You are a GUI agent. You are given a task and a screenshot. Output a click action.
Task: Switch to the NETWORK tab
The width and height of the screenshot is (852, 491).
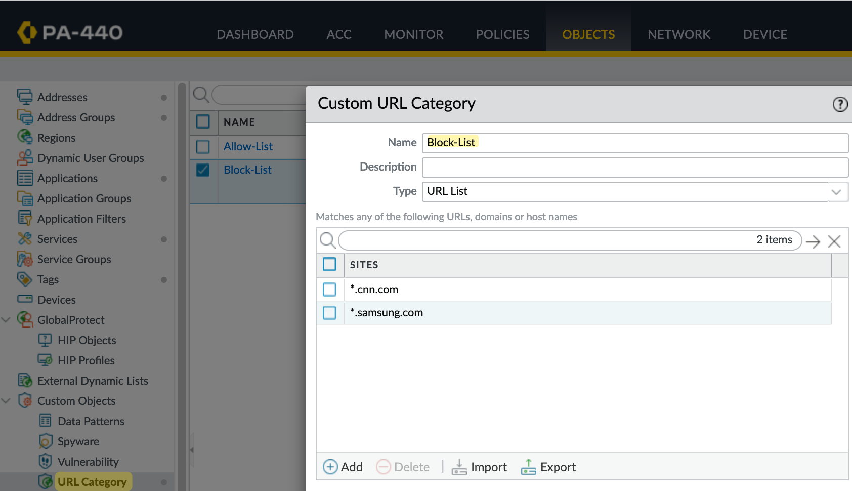[679, 34]
